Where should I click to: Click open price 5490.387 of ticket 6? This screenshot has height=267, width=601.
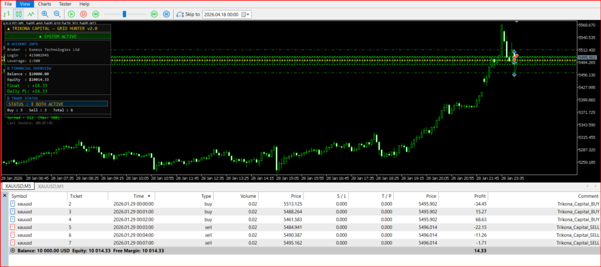pyautogui.click(x=293, y=235)
